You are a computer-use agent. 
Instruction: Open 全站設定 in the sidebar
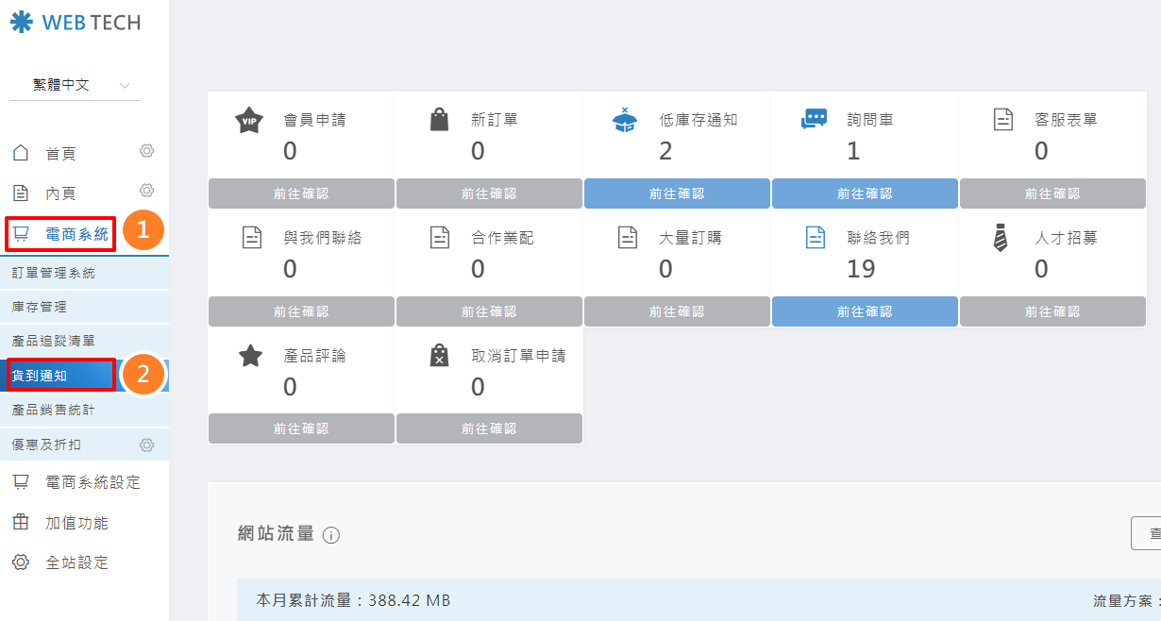76,562
